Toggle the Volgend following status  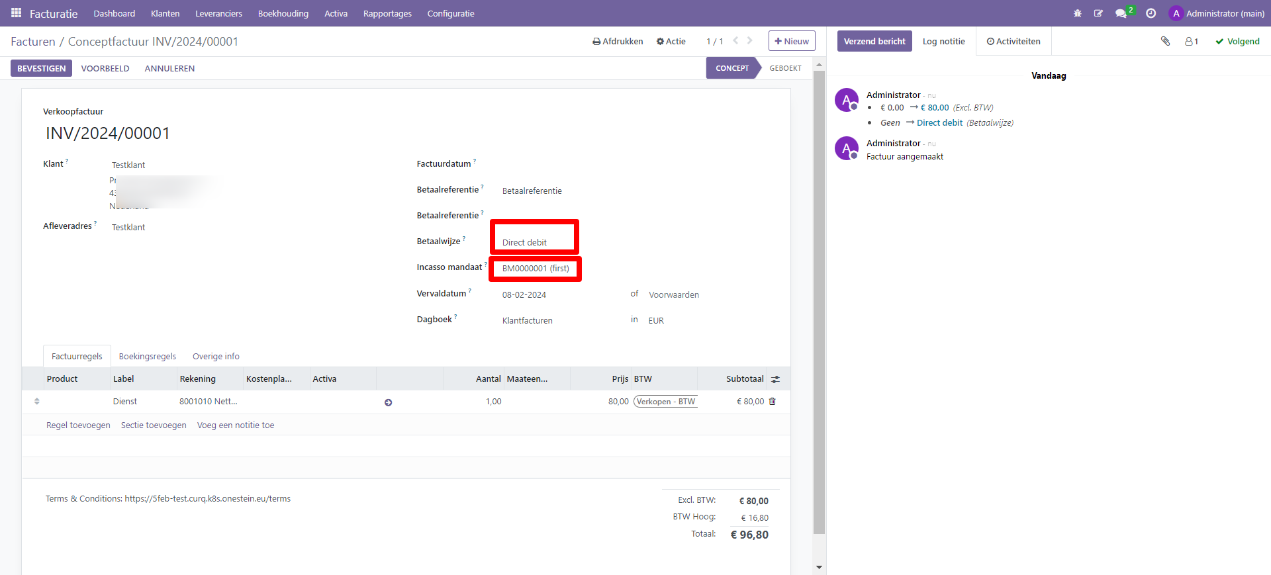click(x=1237, y=41)
